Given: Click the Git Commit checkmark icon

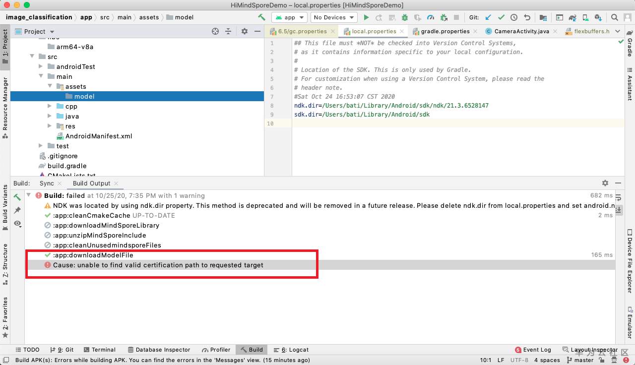Looking at the screenshot, I should 501,17.
